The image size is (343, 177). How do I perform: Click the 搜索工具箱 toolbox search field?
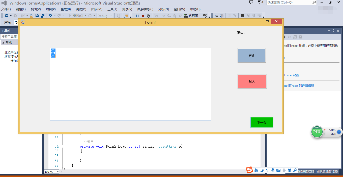click(9, 37)
